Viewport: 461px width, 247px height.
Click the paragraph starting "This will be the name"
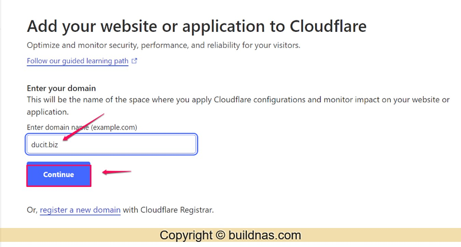pyautogui.click(x=238, y=106)
